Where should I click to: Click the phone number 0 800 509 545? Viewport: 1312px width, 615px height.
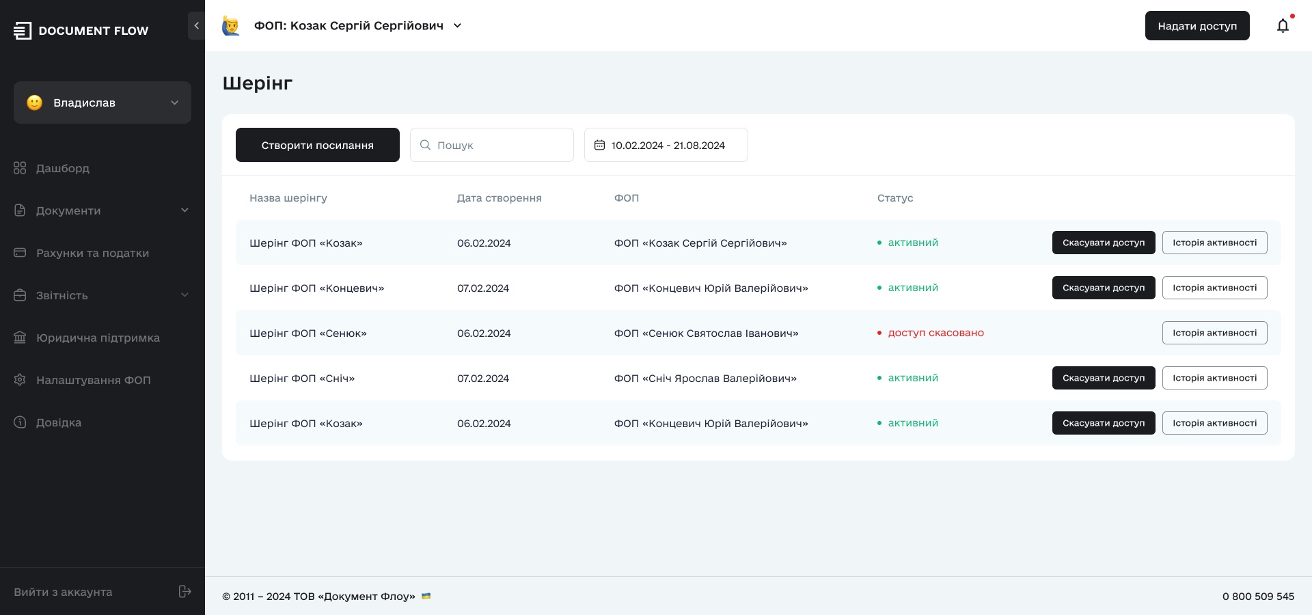point(1259,596)
